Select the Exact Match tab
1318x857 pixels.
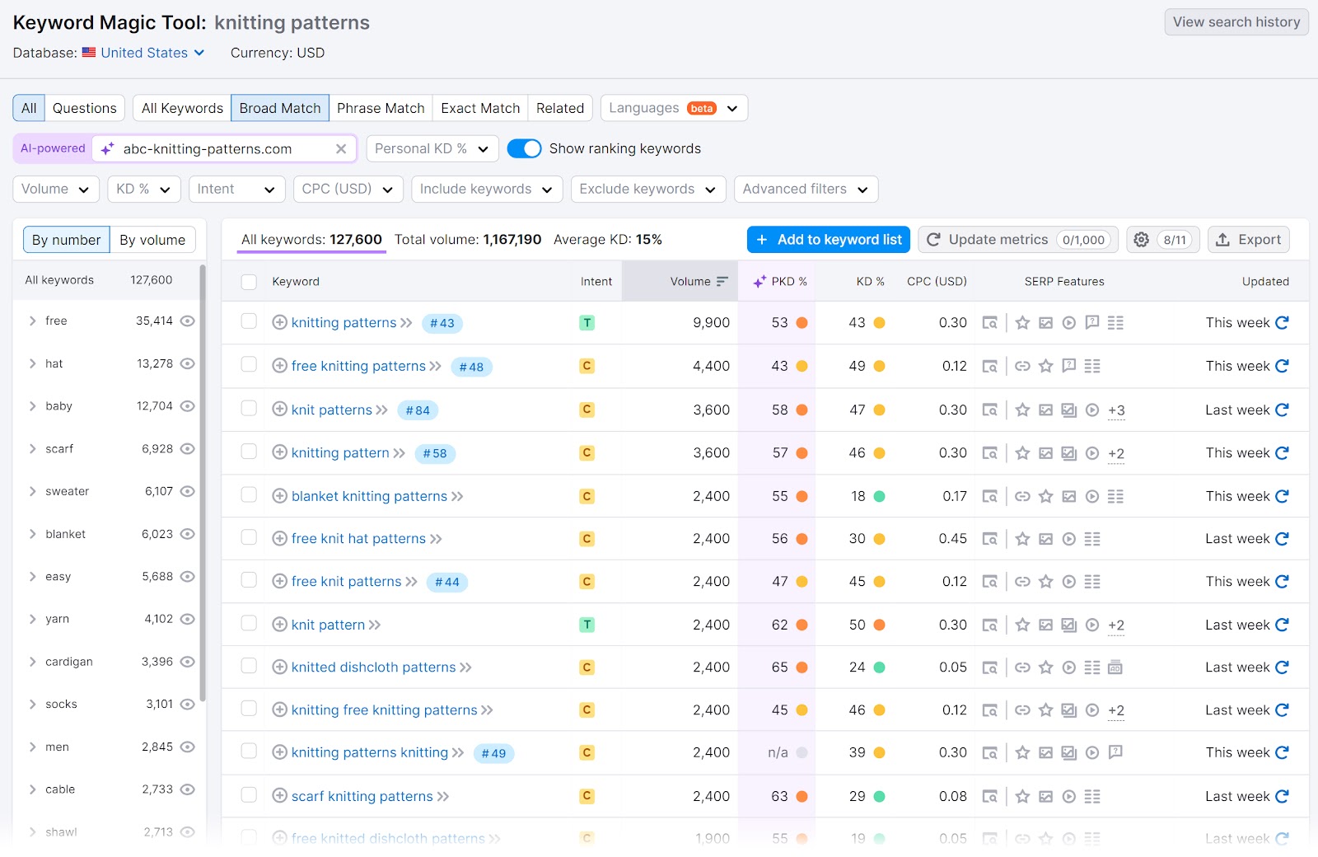click(x=479, y=108)
